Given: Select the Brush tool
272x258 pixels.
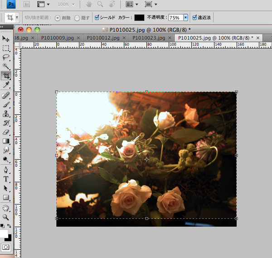Looking at the screenshot, I should [6, 105].
